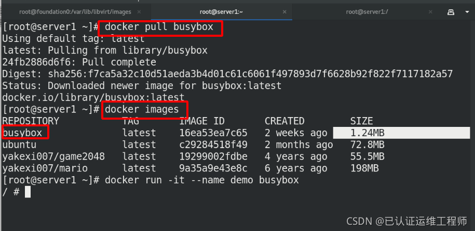Click the terminal cursor at '/ #' prompt
Viewport: 475px width, 231px height.
(x=28, y=192)
